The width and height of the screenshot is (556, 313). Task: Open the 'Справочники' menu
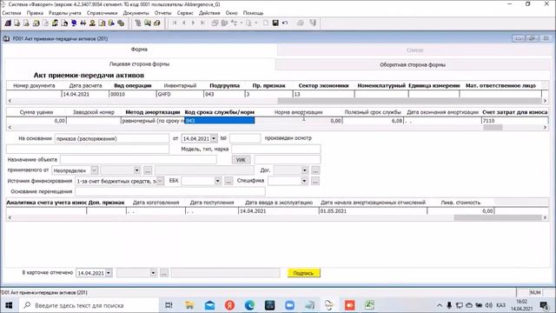point(103,13)
